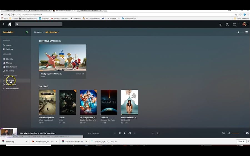Open the All Libraries dropdown

[x=52, y=32]
